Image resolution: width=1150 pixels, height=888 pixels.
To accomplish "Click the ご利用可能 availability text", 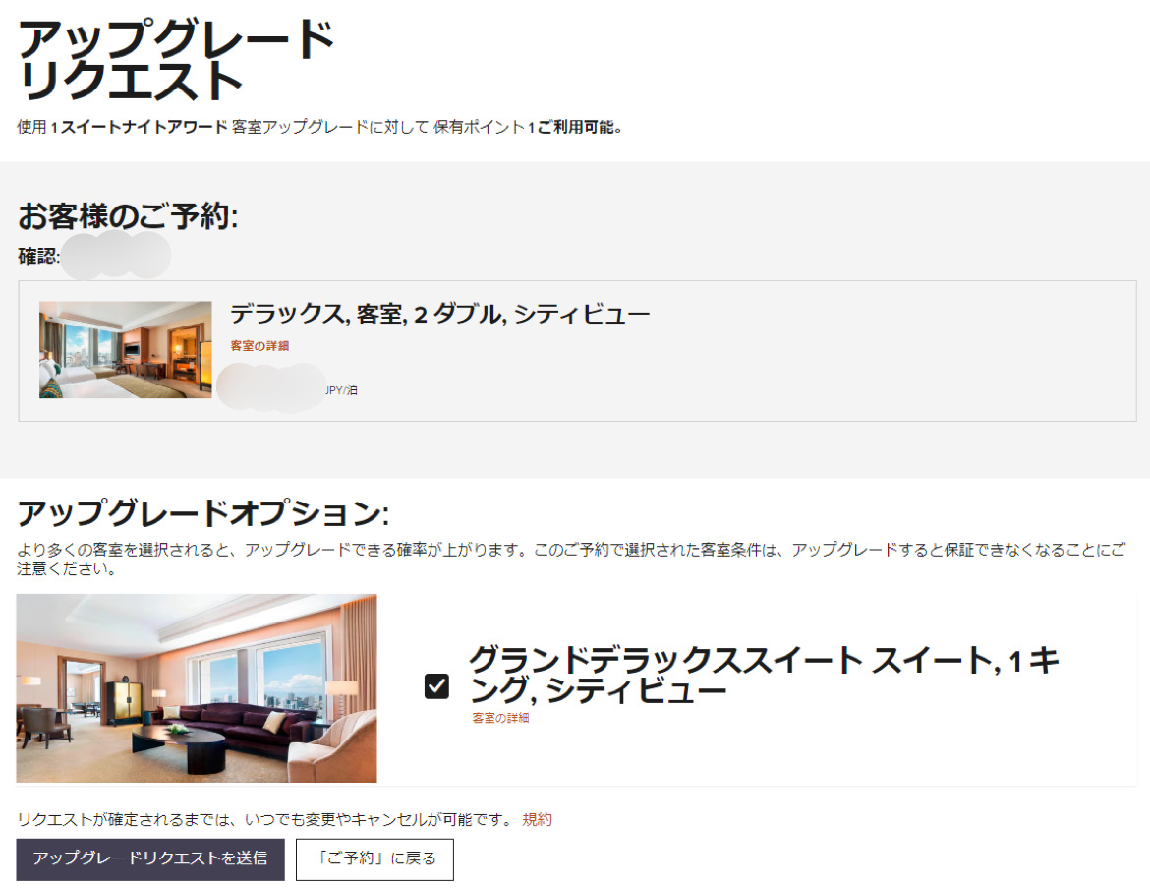I will 580,127.
